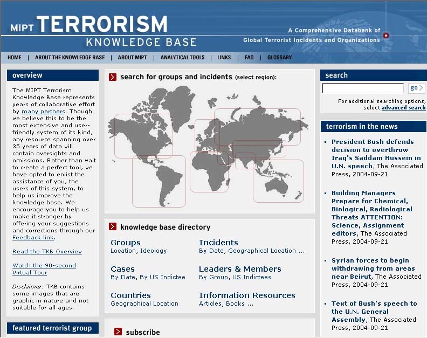Open the HOME menu item
Image resolution: width=427 pixels, height=338 pixels.
tap(15, 58)
